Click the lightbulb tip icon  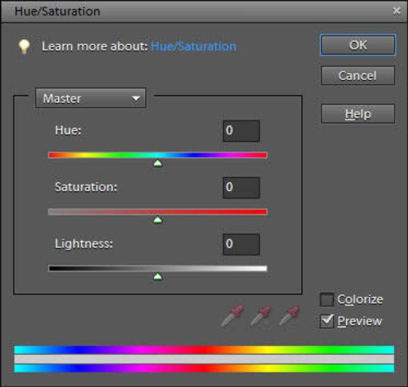(24, 47)
